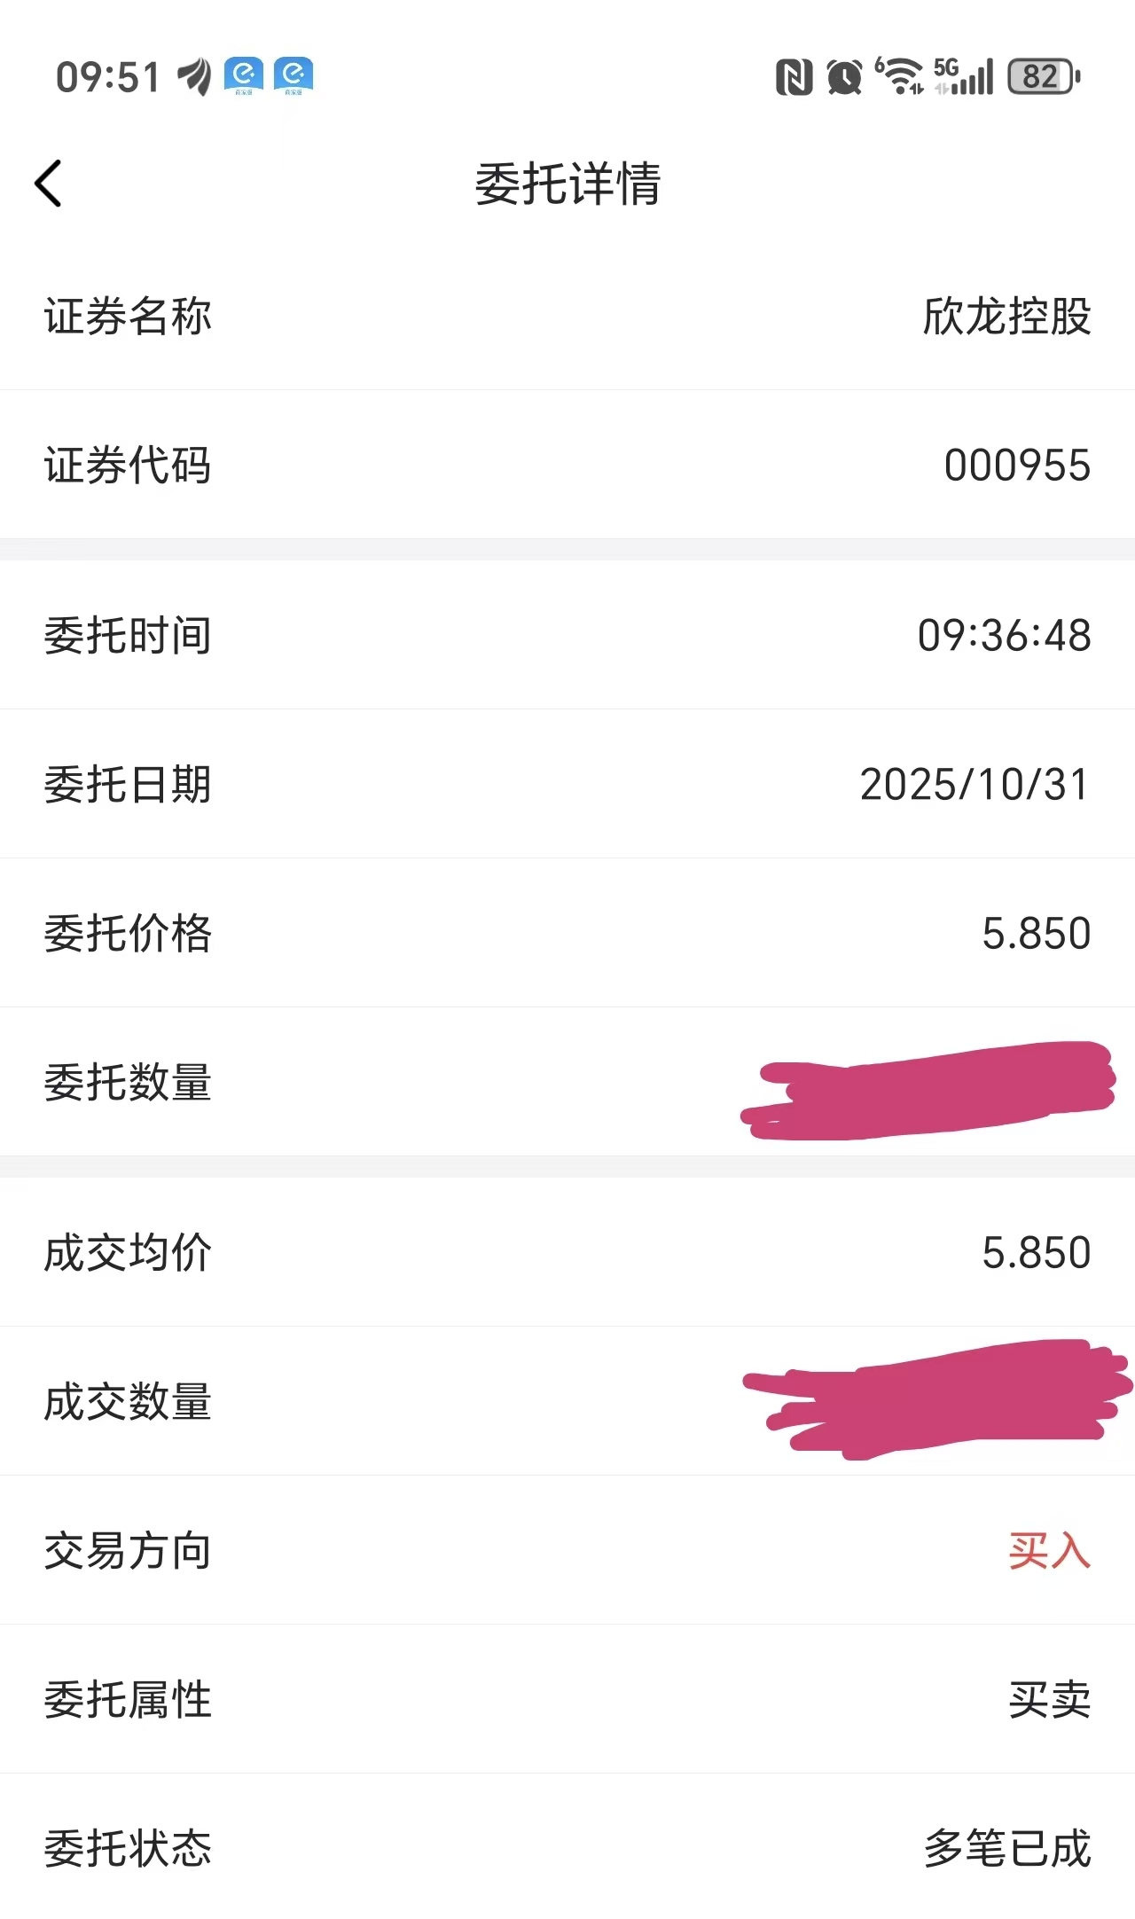Tap the Wi-Fi signal icon
This screenshot has width=1135, height=1919.
pyautogui.click(x=900, y=75)
